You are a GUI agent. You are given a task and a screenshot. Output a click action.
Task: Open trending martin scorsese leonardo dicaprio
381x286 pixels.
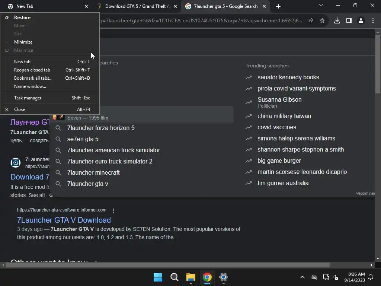point(302,172)
